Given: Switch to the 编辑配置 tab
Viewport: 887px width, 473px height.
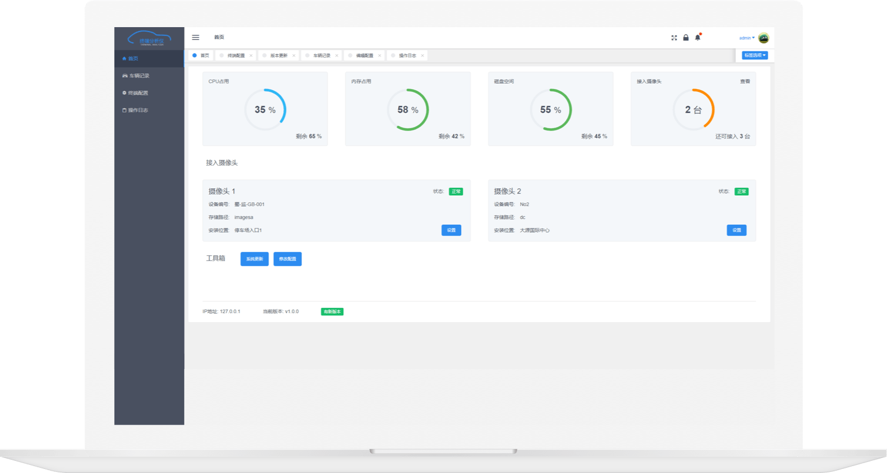Looking at the screenshot, I should 364,56.
